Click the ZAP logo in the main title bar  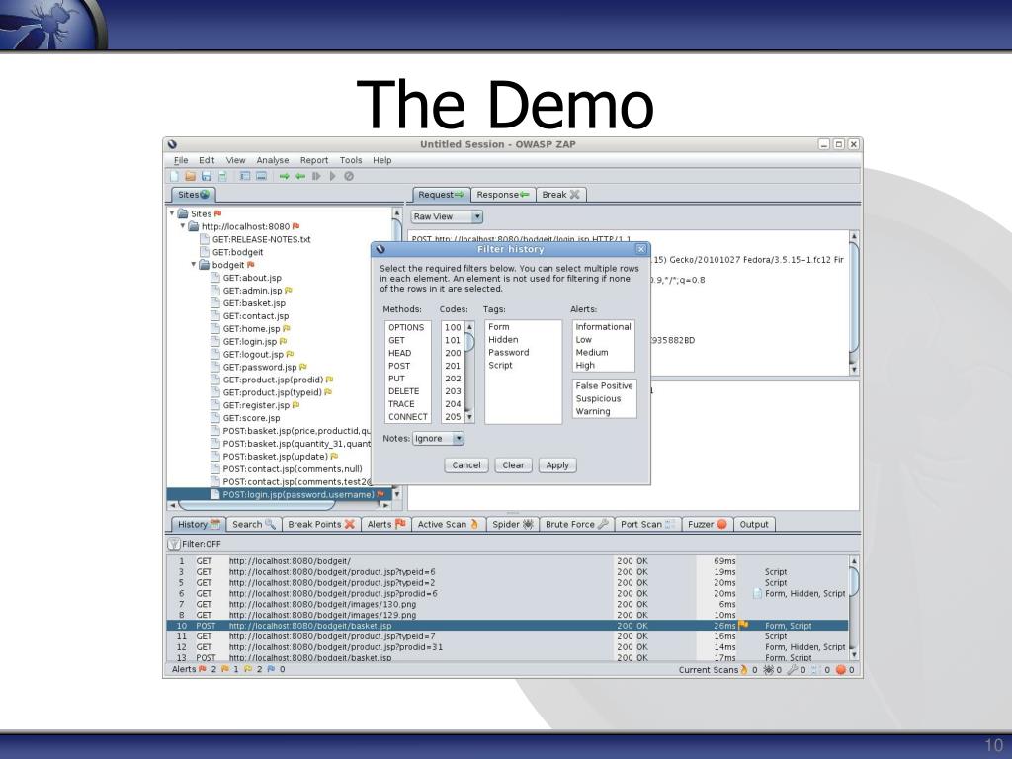172,144
